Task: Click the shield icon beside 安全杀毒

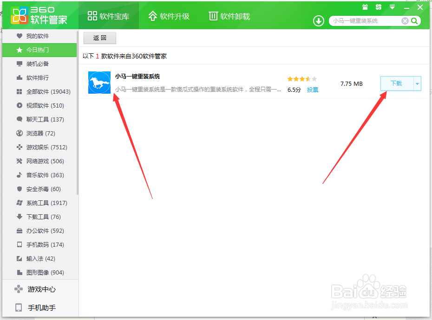Action: click(20, 189)
